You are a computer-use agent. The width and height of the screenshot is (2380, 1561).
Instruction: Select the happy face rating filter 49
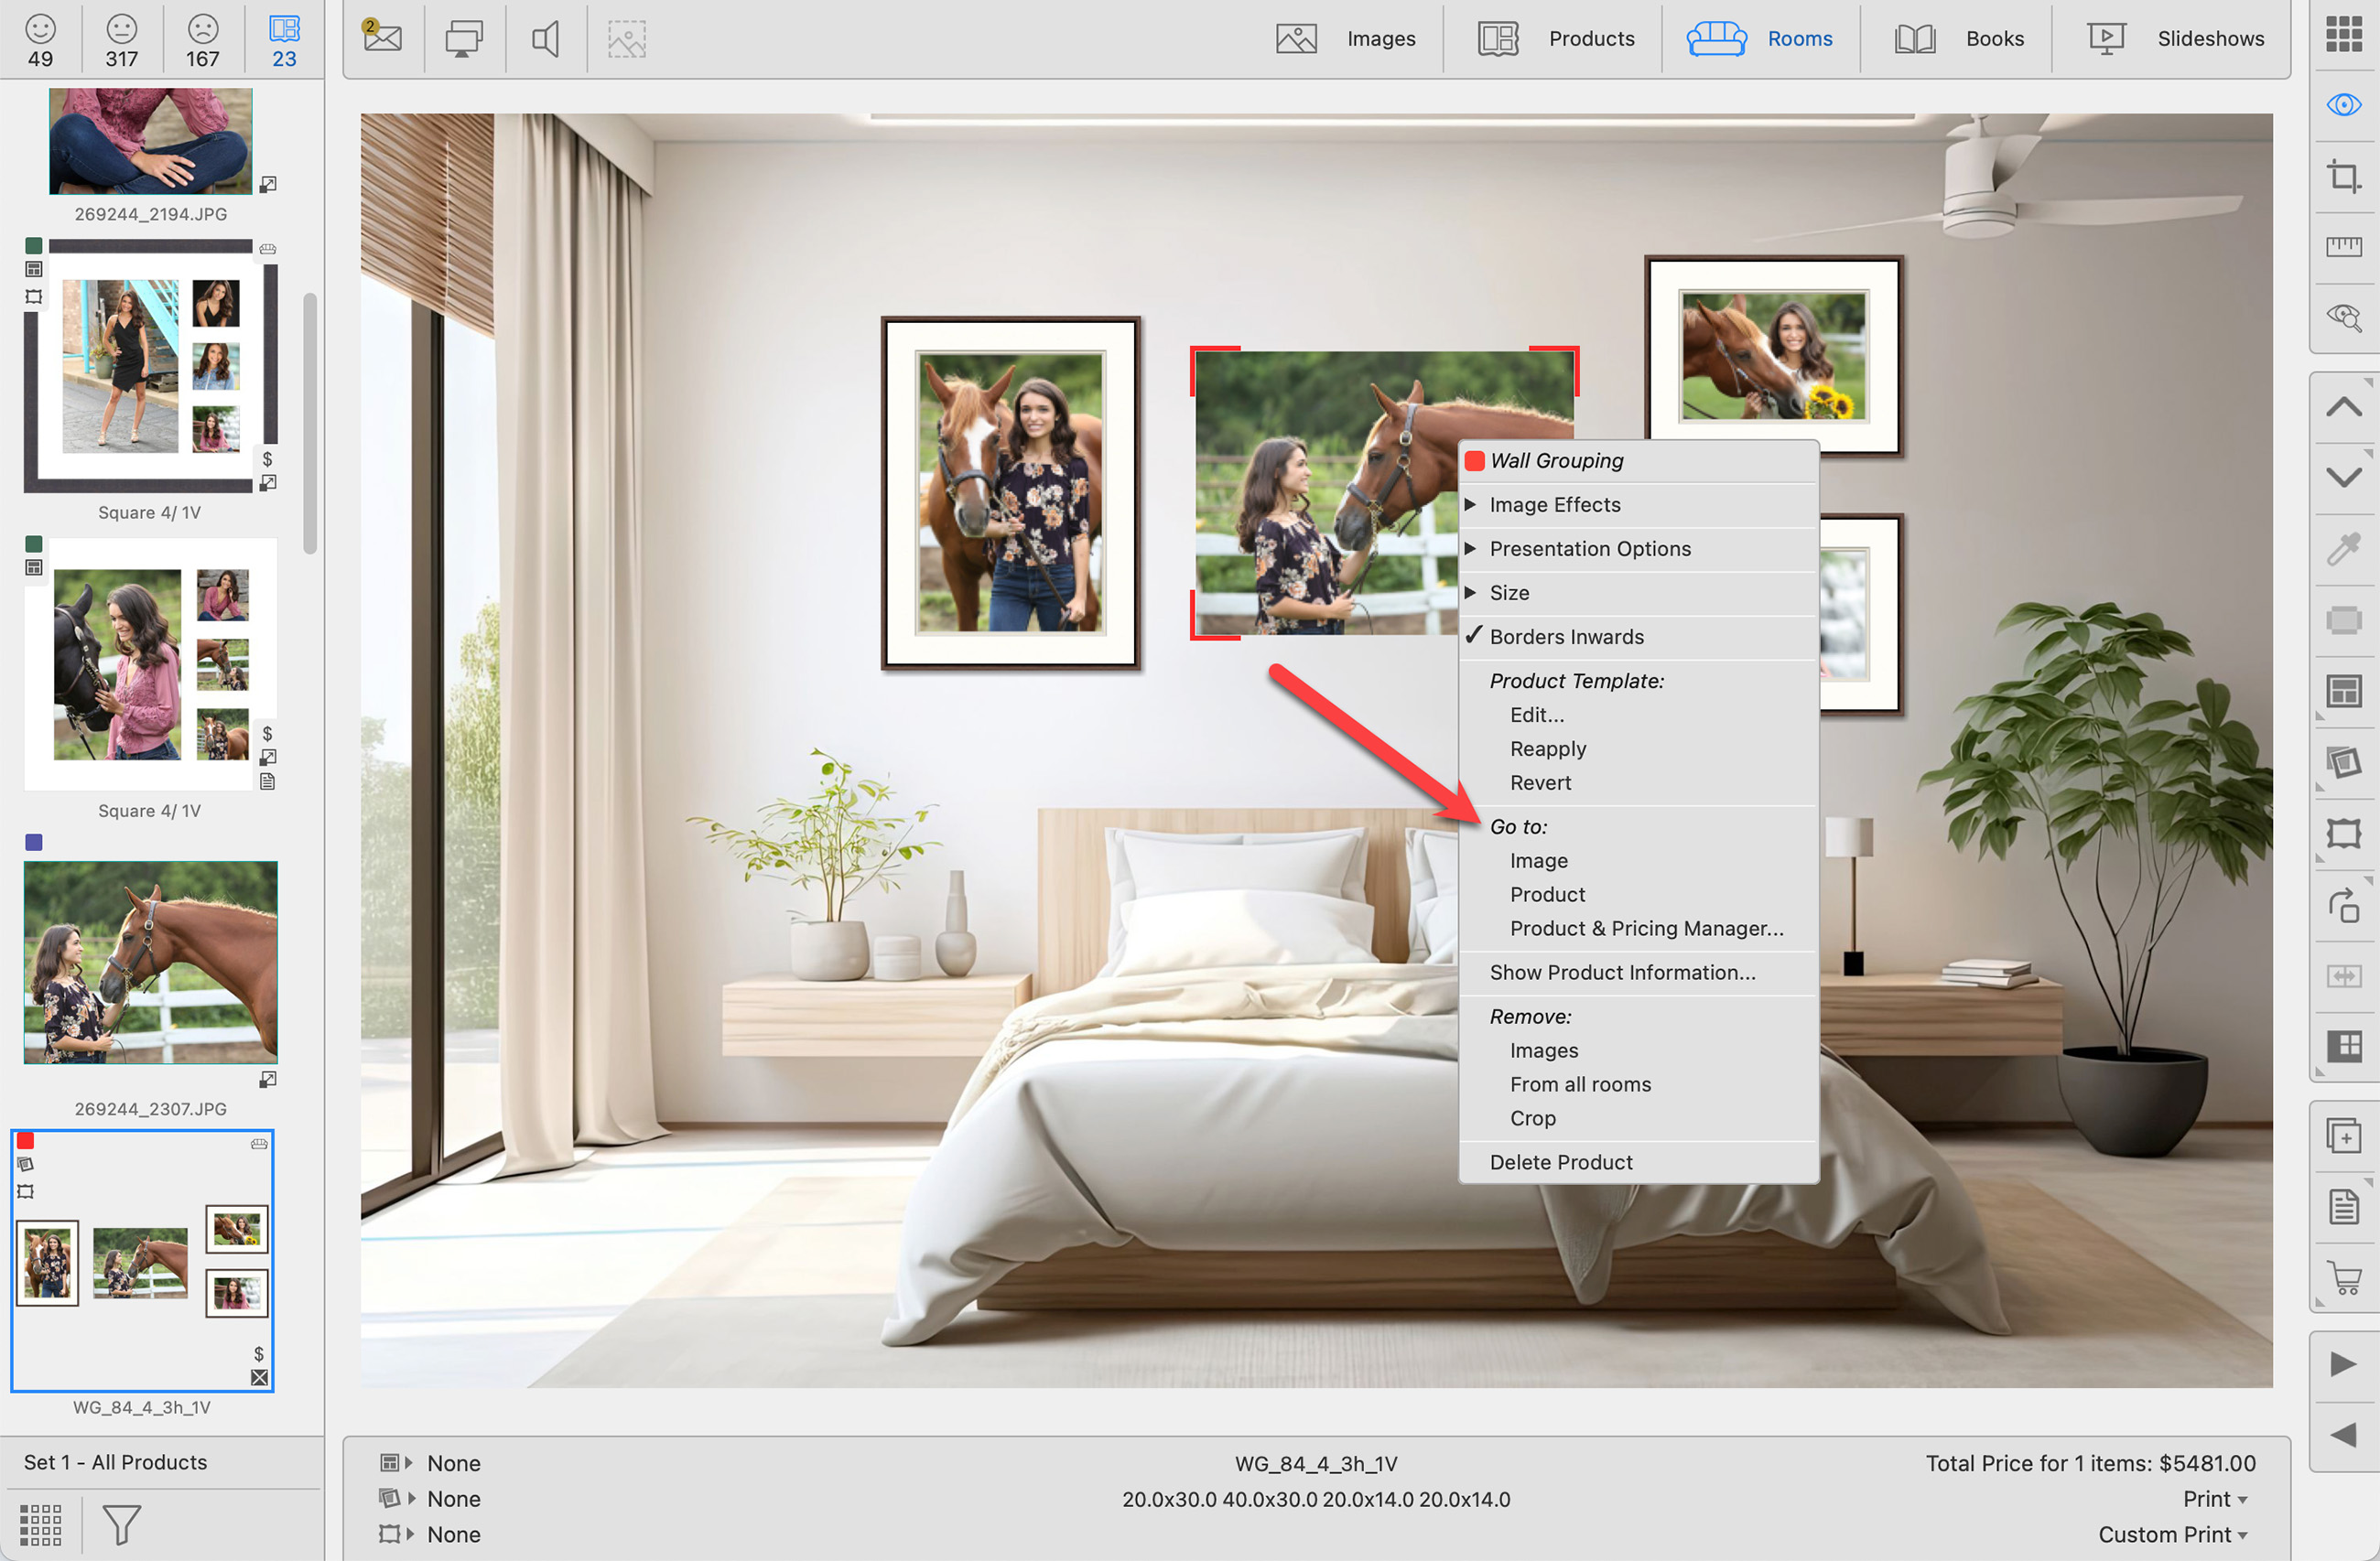[x=40, y=39]
